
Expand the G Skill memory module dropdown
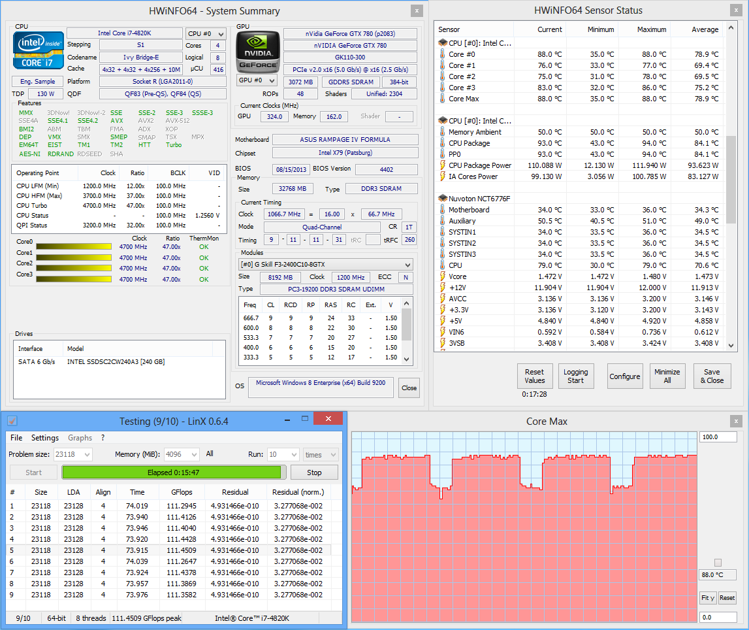[x=326, y=265]
